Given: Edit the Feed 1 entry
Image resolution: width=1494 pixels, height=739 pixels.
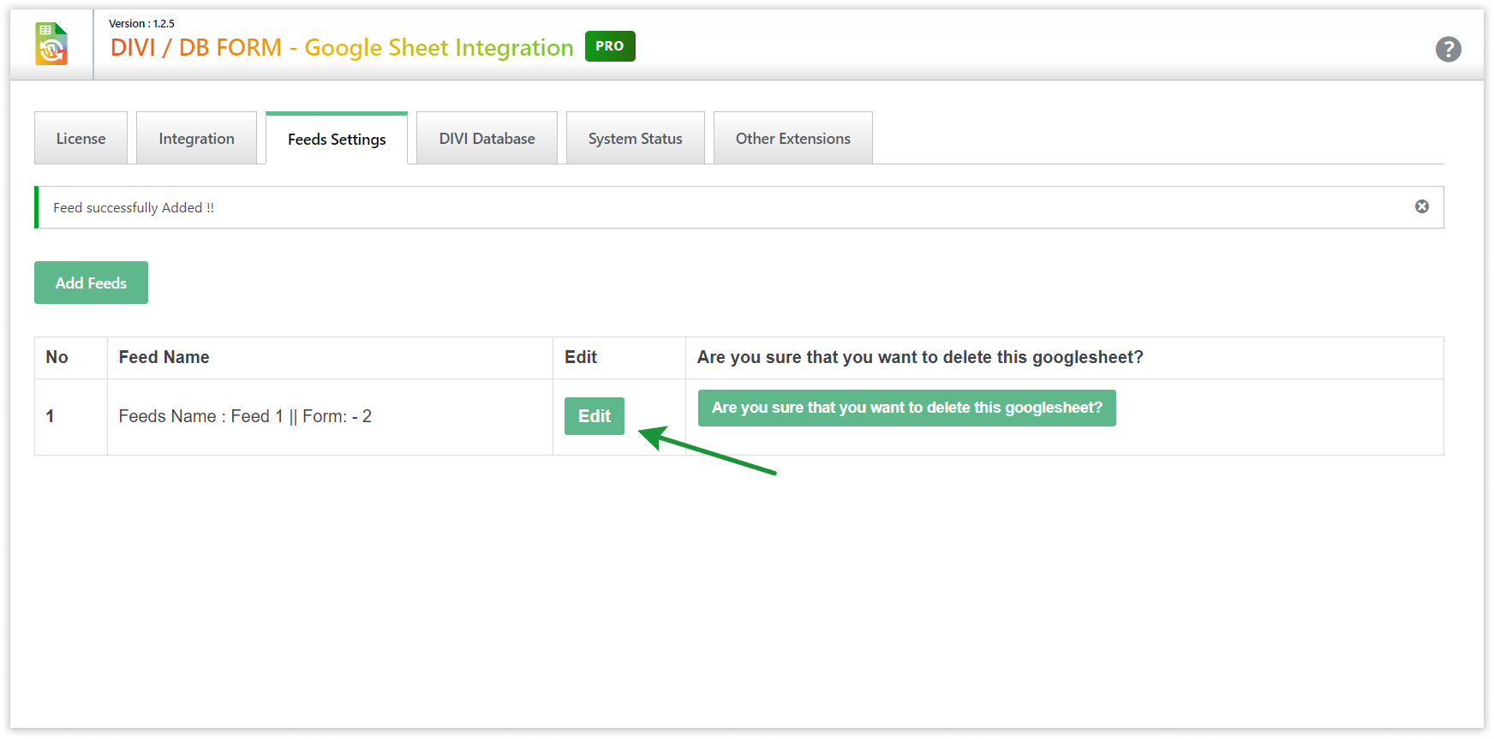Looking at the screenshot, I should pos(594,416).
